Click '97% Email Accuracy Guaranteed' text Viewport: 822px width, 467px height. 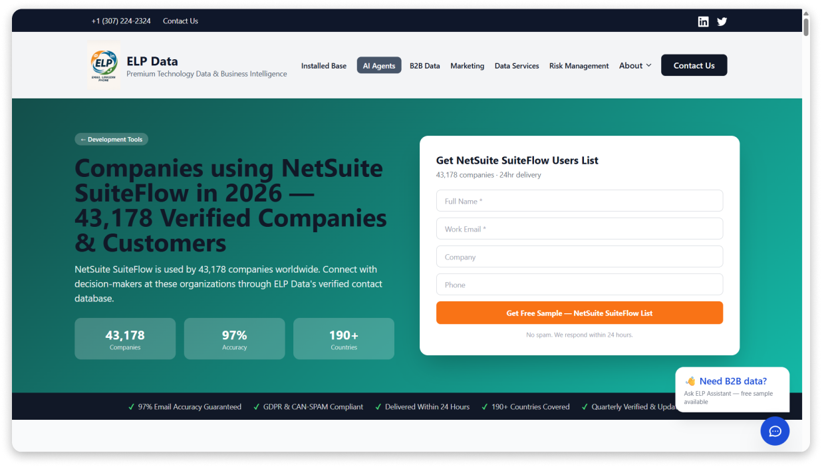pyautogui.click(x=190, y=407)
